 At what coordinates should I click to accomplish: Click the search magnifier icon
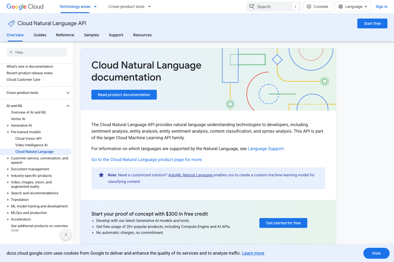pos(252,6)
